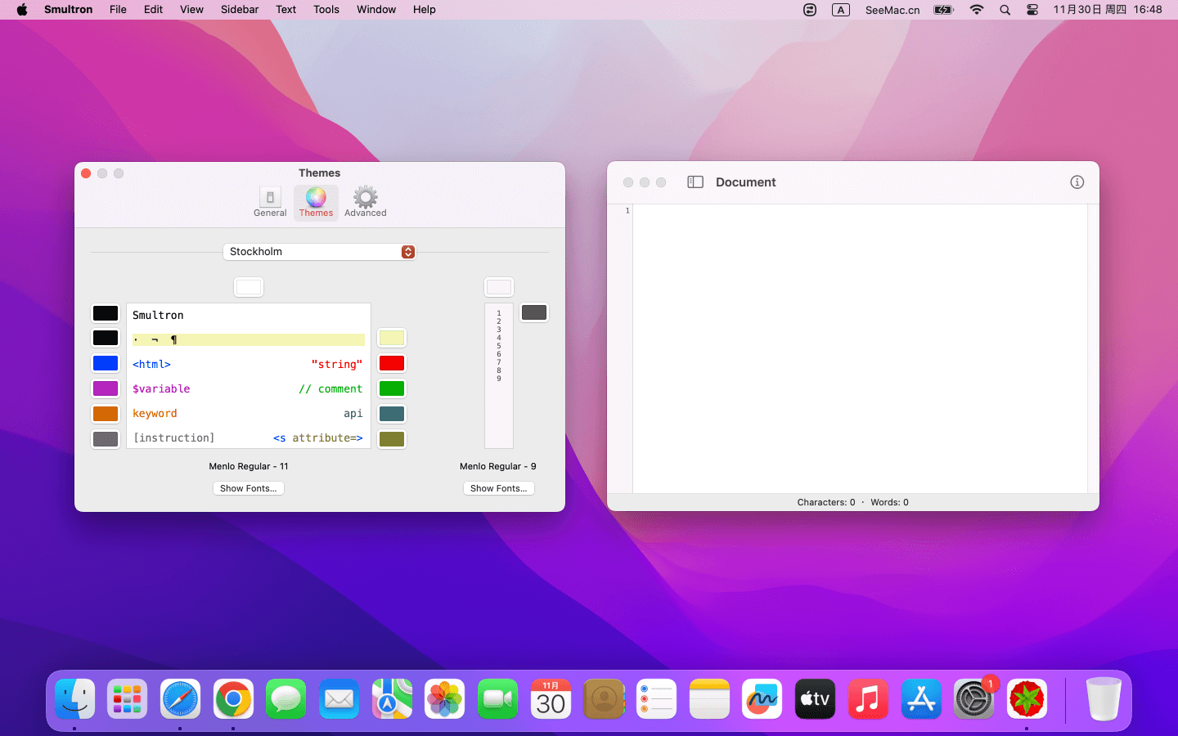Change the dark gray line number swatch
Viewport: 1178px width, 736px height.
534,312
